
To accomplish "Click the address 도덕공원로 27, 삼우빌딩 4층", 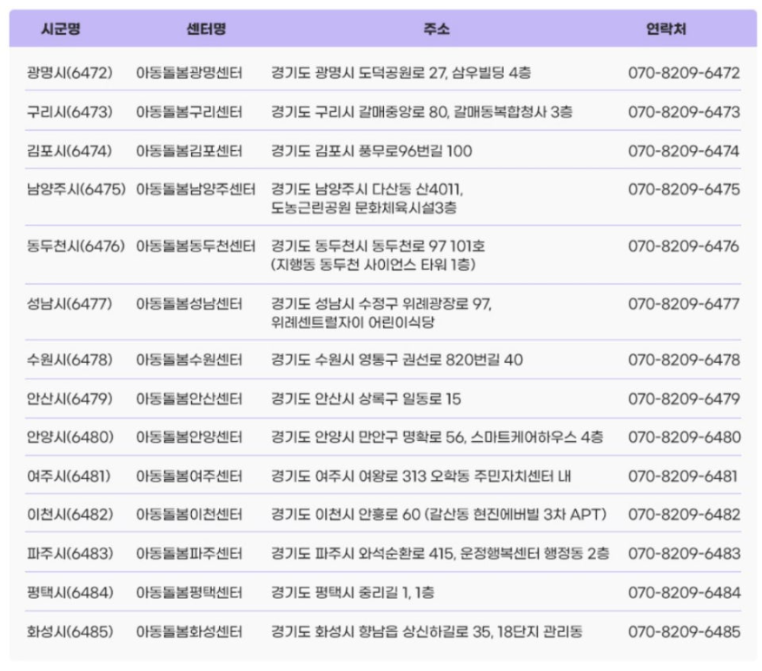I will tap(444, 73).
